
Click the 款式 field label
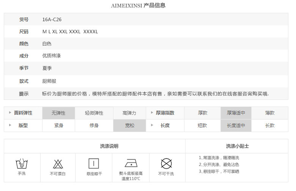[24, 81]
